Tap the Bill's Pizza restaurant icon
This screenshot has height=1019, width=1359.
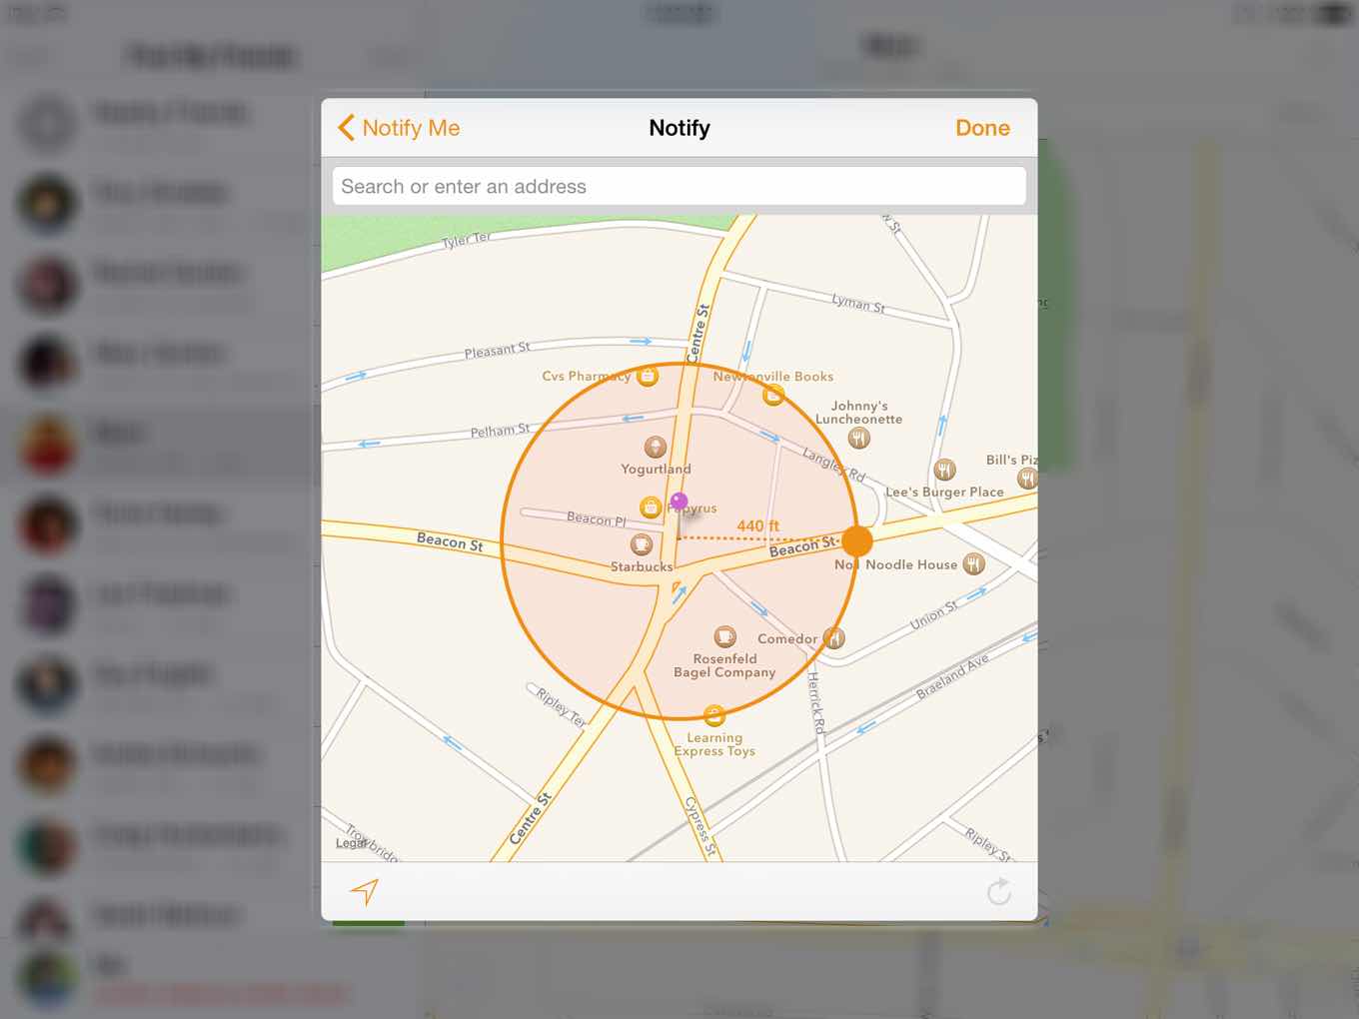click(x=1027, y=479)
